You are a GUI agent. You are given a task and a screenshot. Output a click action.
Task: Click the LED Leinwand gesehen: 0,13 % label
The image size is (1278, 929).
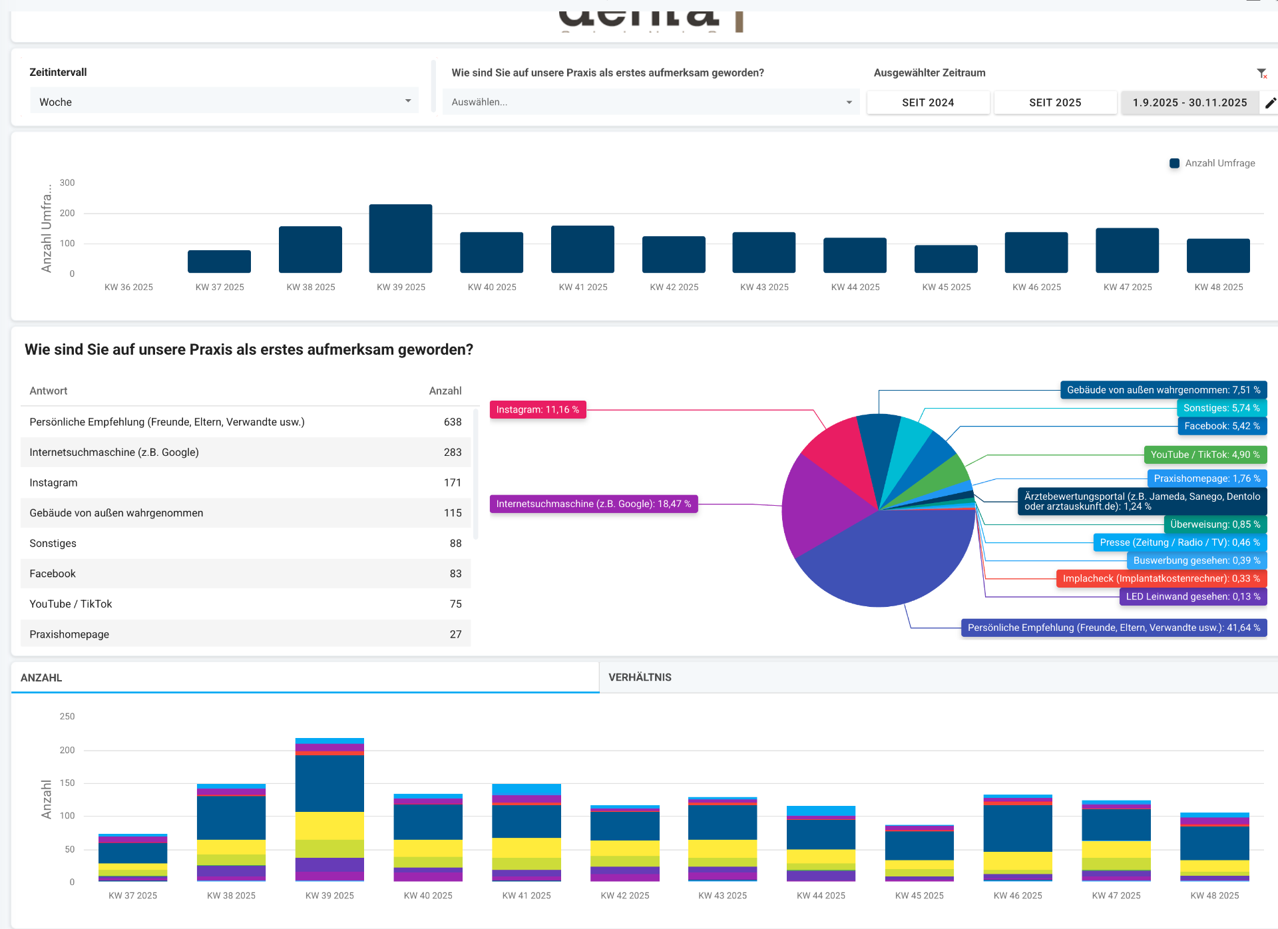coord(1193,596)
